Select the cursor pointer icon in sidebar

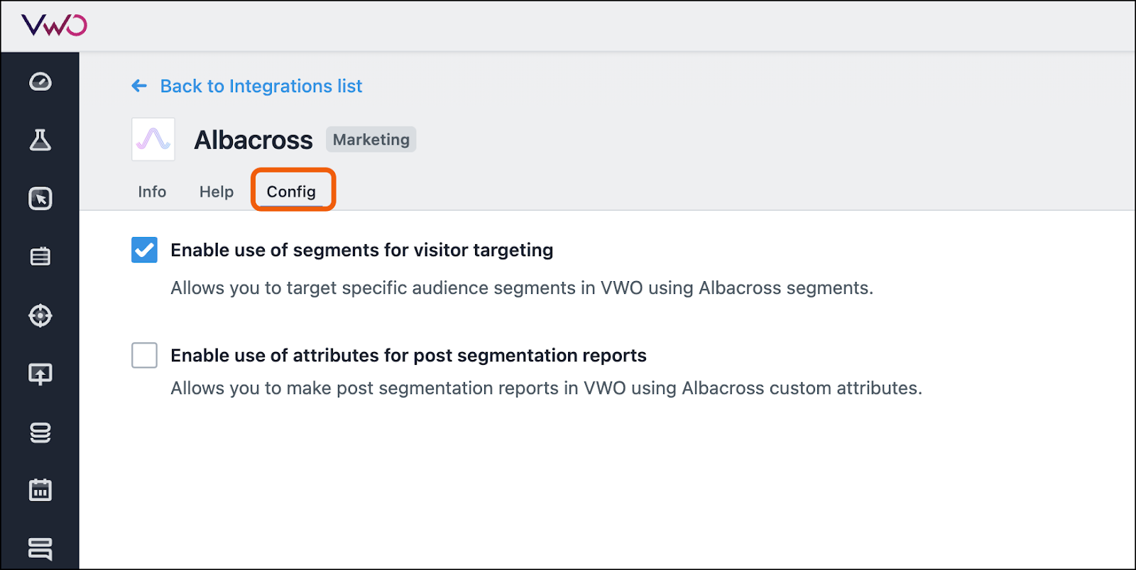click(40, 199)
